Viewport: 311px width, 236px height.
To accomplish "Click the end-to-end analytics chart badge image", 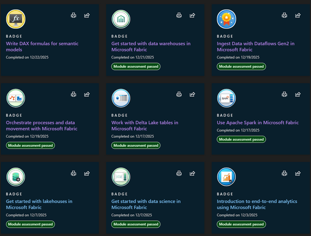I will pyautogui.click(x=227, y=177).
